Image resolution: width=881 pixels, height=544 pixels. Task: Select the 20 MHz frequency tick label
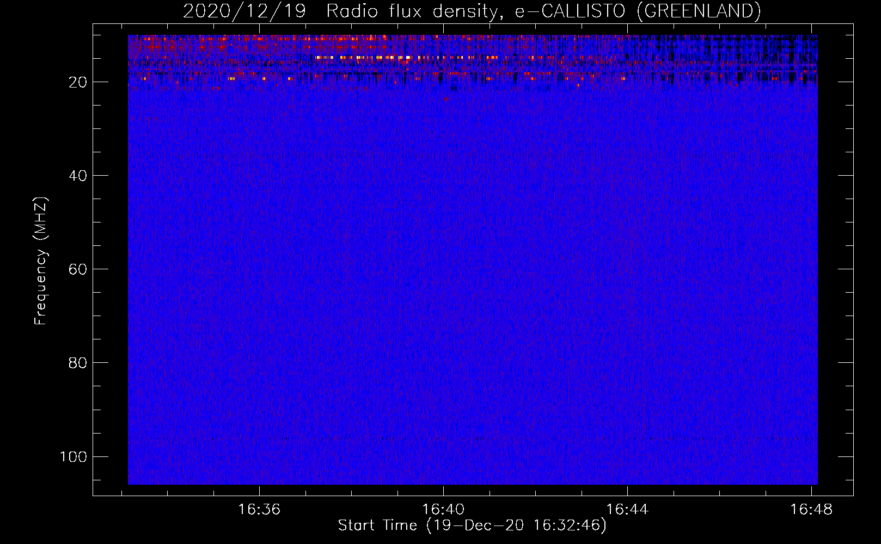pos(78,82)
